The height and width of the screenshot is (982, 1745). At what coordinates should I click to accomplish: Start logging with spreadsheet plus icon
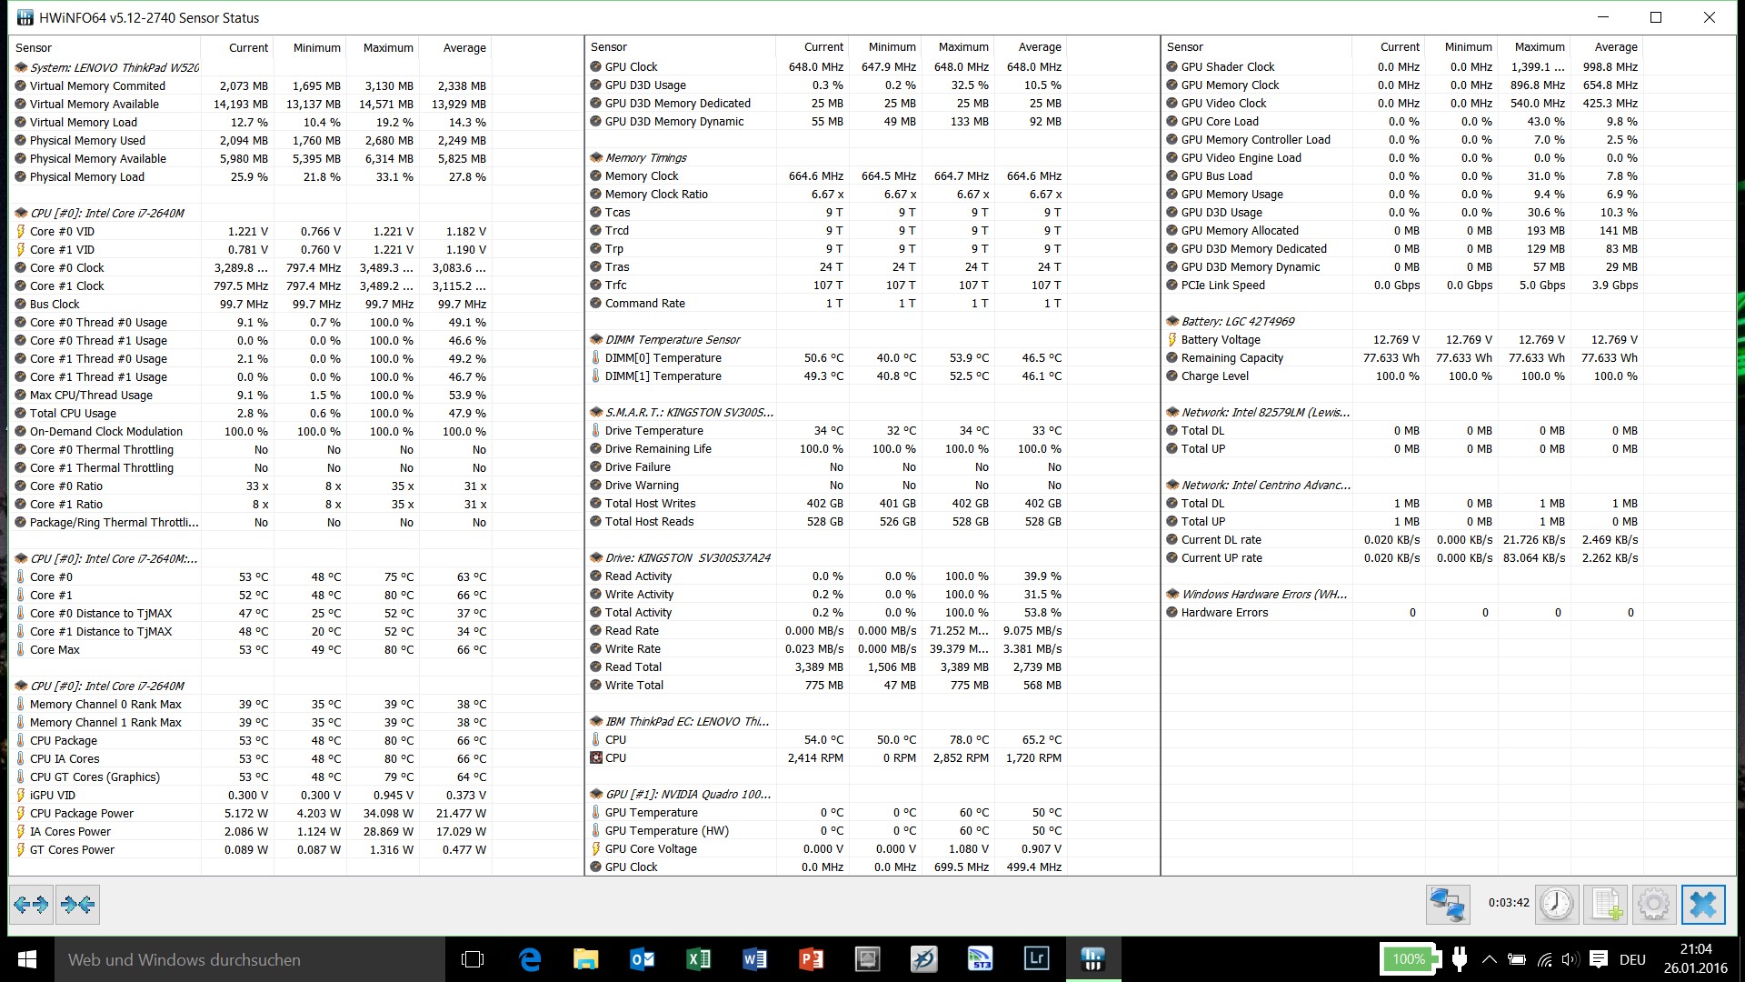(1605, 904)
